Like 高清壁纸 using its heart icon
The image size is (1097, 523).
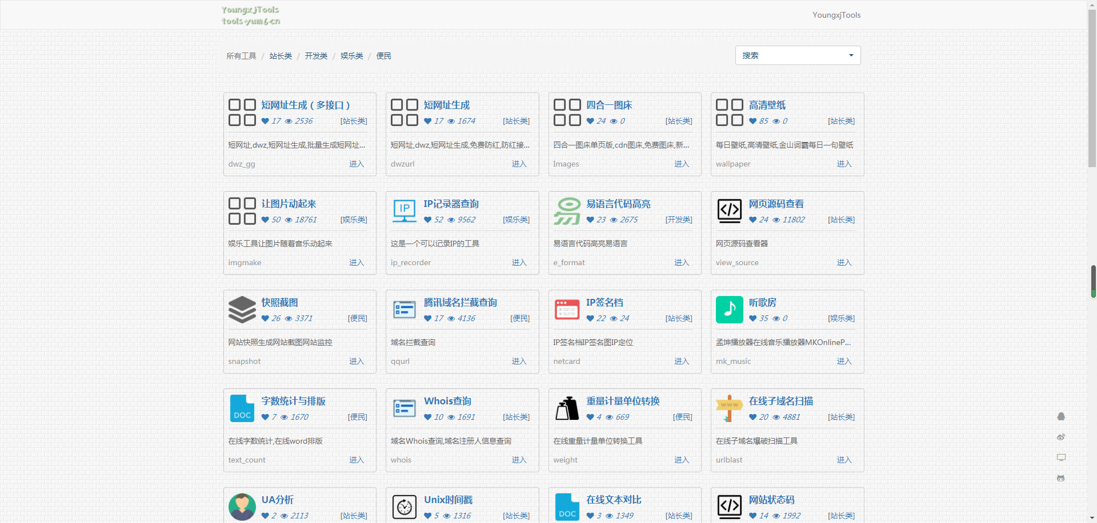tap(752, 121)
